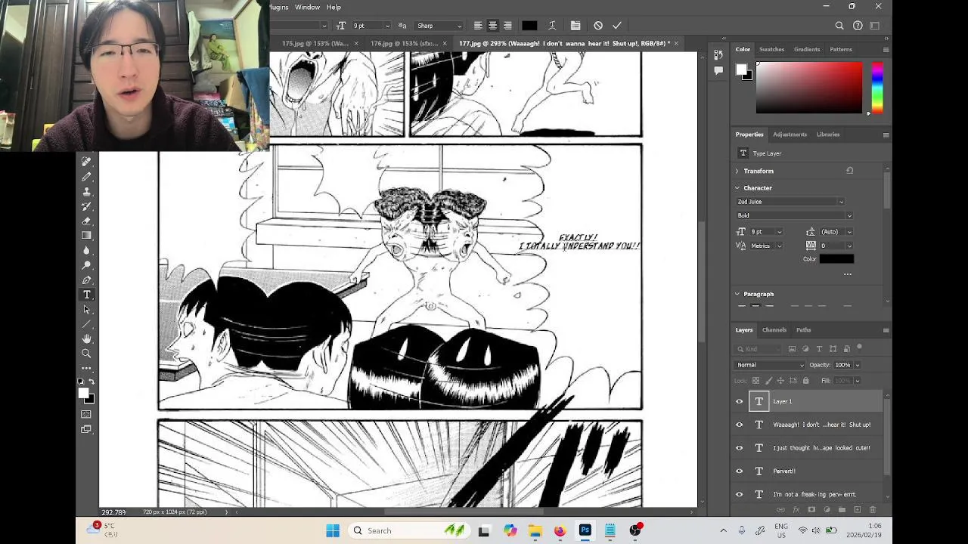Cancel current text edits
Screen dimensions: 968x544
click(x=598, y=26)
